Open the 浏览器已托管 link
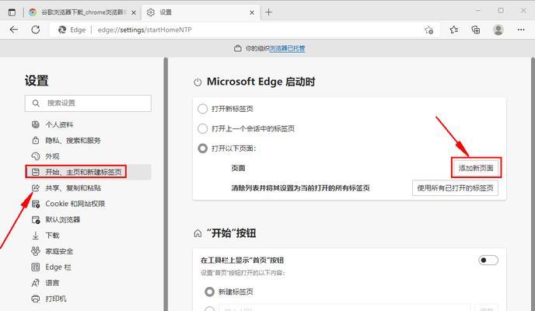This screenshot has height=311, width=535. tap(287, 48)
